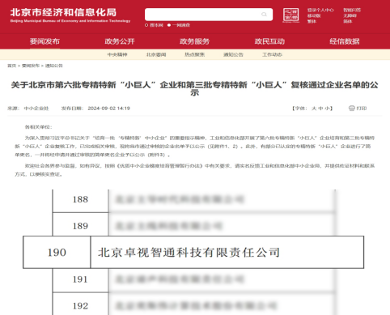
Task: Open the 政务服务 main tab
Action: pyautogui.click(x=194, y=41)
